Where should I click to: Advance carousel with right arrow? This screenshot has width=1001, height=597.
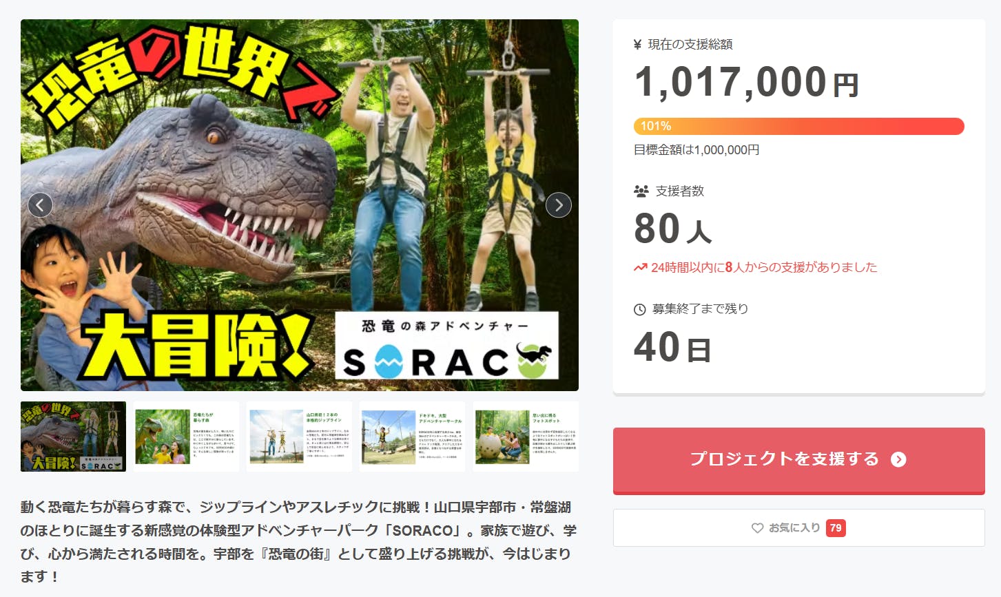click(x=559, y=205)
